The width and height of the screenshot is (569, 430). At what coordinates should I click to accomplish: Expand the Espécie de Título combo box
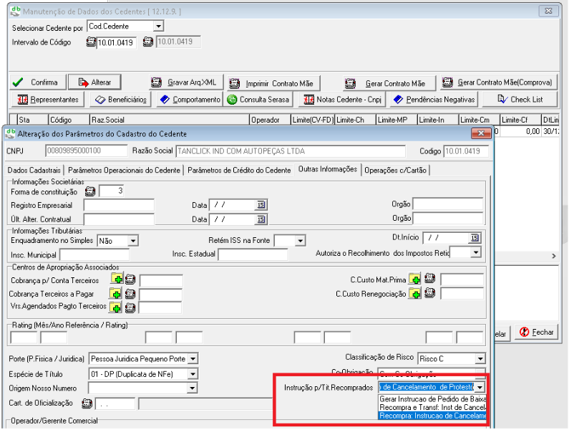coord(192,373)
